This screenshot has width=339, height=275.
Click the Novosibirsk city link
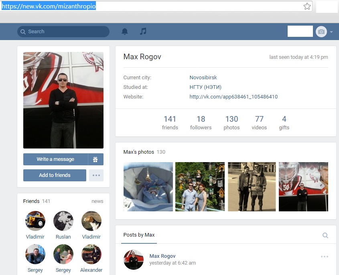(x=203, y=78)
